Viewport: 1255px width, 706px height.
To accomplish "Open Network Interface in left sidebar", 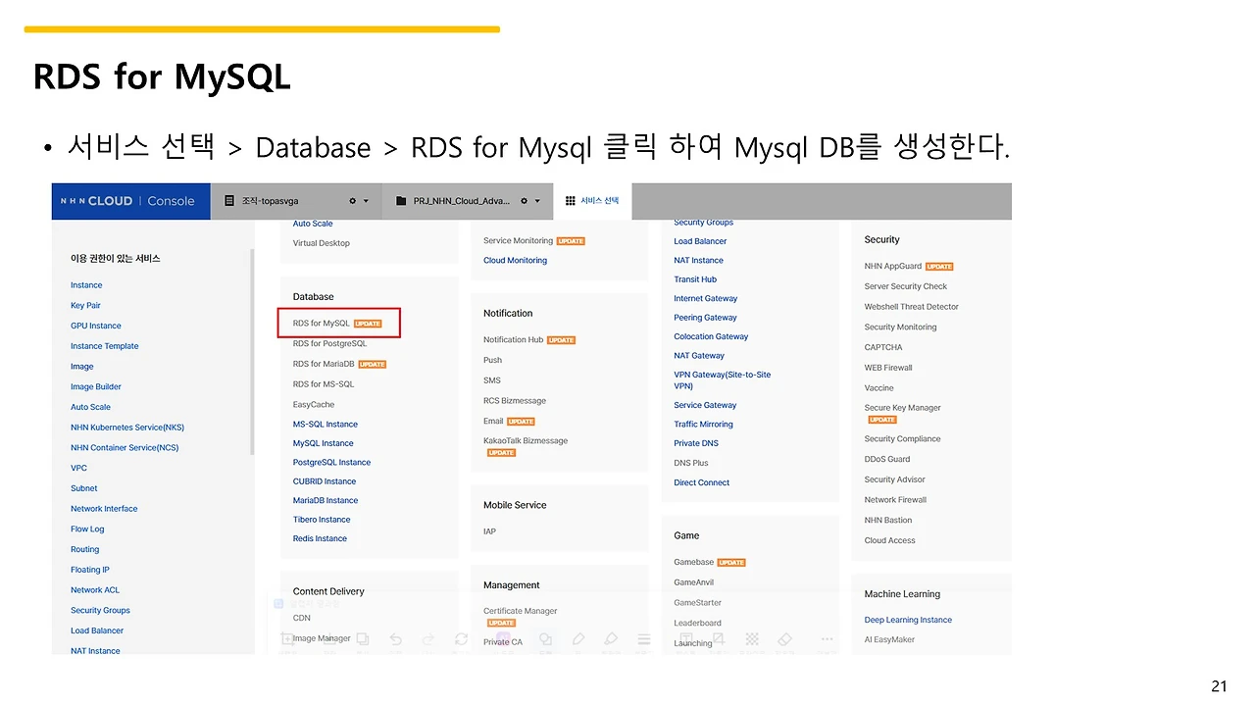I will 104,509.
